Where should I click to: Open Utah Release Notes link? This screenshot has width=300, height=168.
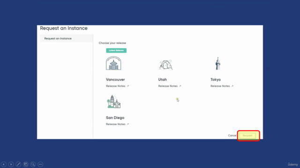170,86
